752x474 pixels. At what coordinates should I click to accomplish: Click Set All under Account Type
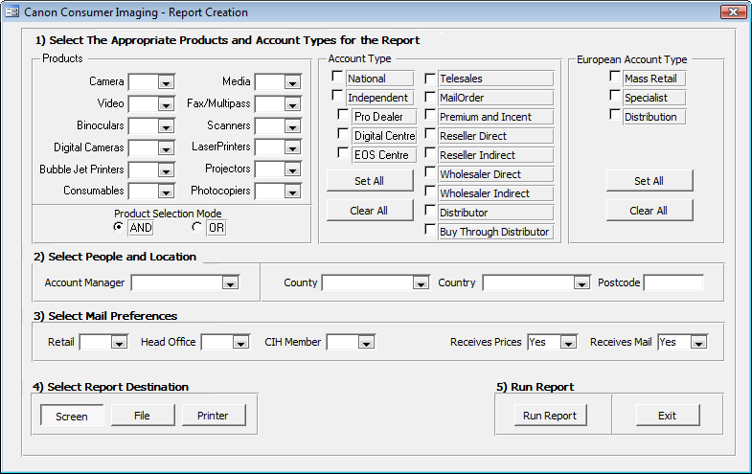(369, 181)
